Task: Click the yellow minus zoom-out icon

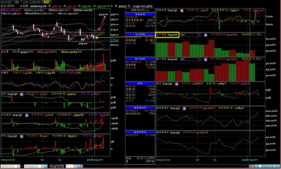Action: 264,166
